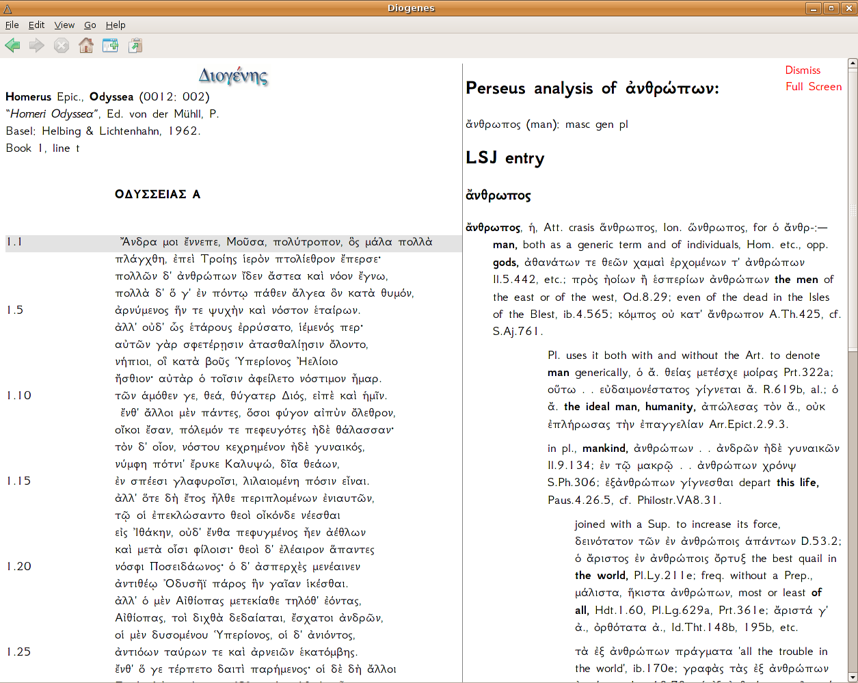Viewport: 858px width, 683px height.
Task: Open the Edit menu
Action: pos(36,25)
